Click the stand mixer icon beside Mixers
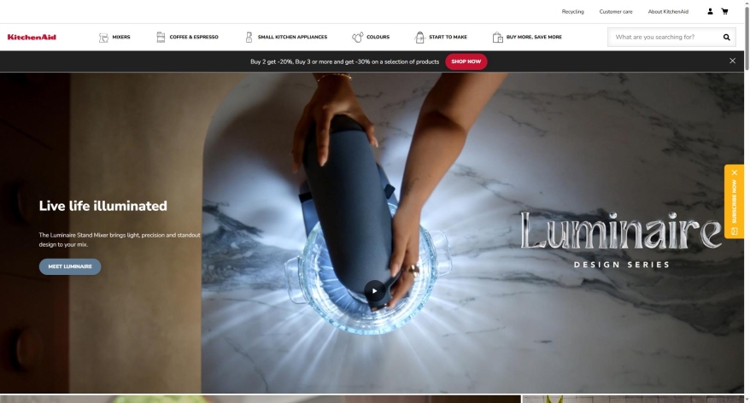750x403 pixels. 103,38
